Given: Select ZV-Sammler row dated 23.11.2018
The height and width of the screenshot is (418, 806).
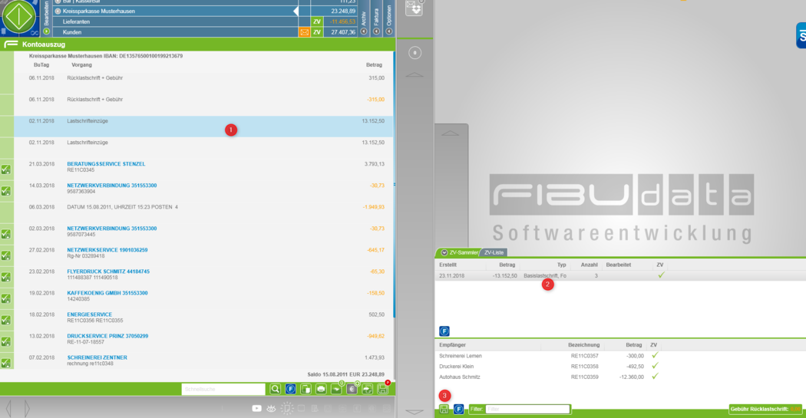Looking at the screenshot, I should (620, 276).
